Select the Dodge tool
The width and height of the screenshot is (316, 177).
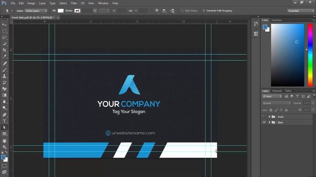click(x=4, y=108)
